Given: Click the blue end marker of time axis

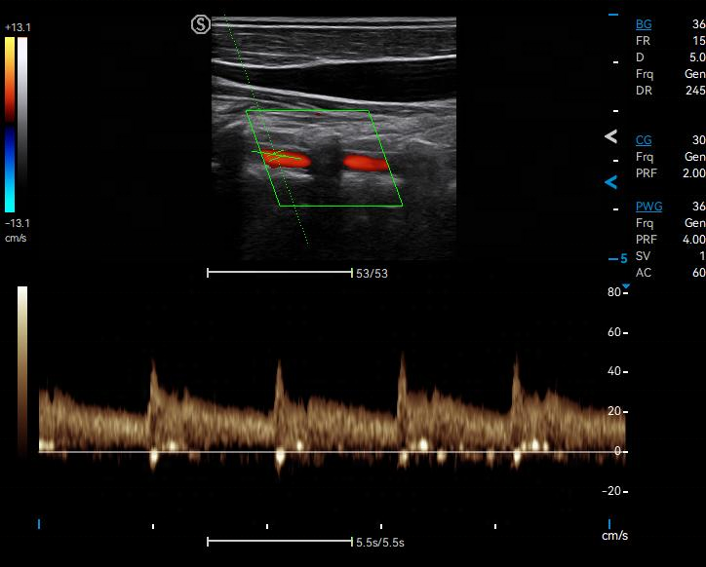Looking at the screenshot, I should [x=609, y=524].
